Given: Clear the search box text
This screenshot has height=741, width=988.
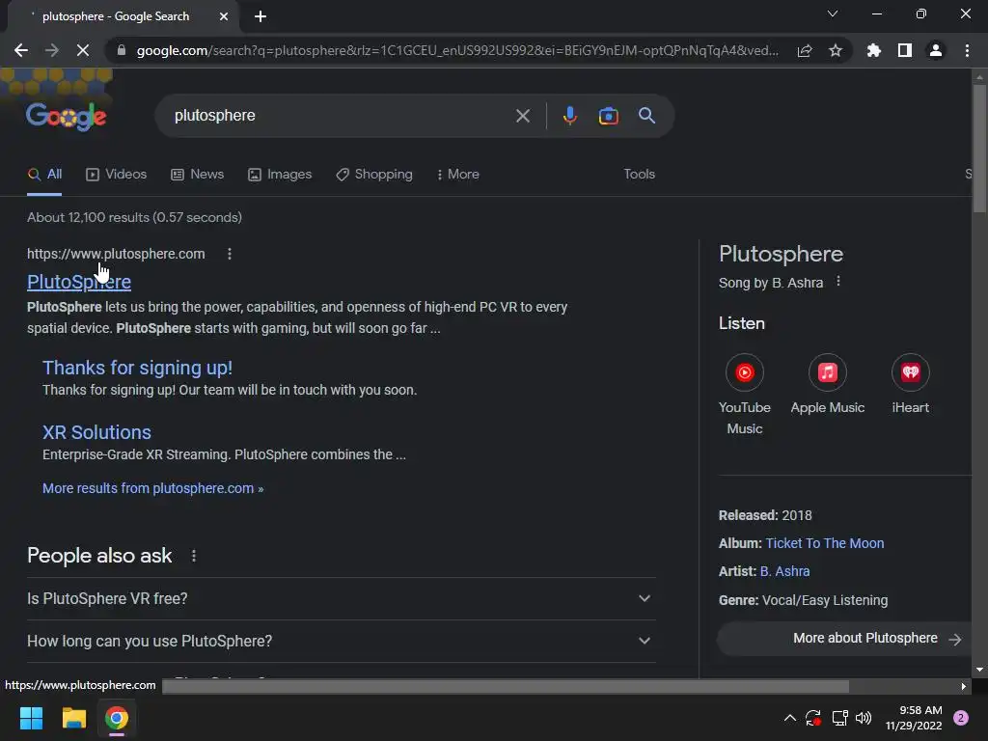Looking at the screenshot, I should [x=522, y=116].
